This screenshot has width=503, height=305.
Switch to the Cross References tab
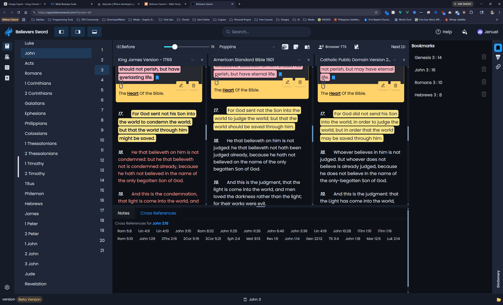pyautogui.click(x=158, y=213)
